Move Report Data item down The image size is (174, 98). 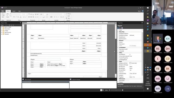point(13,25)
